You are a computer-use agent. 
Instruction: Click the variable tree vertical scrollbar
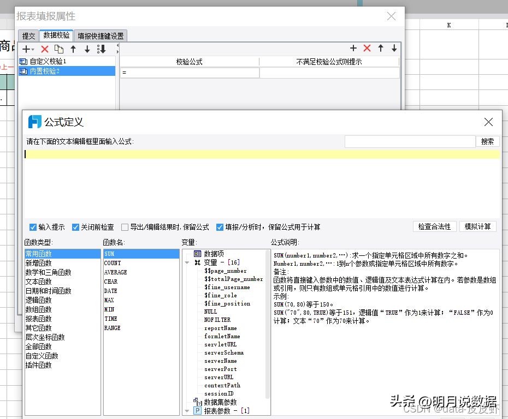pyautogui.click(x=268, y=324)
